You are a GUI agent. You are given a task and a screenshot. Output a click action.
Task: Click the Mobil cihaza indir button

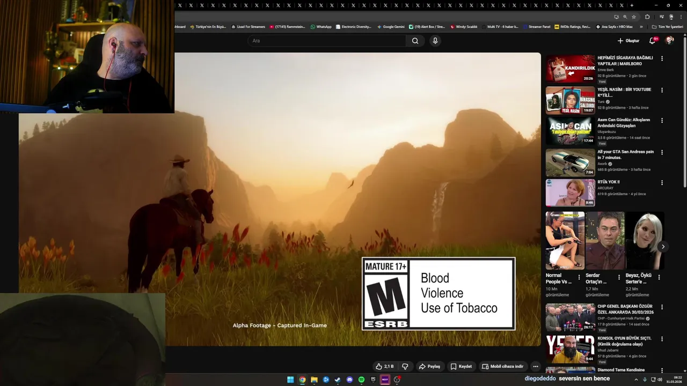[x=502, y=366]
